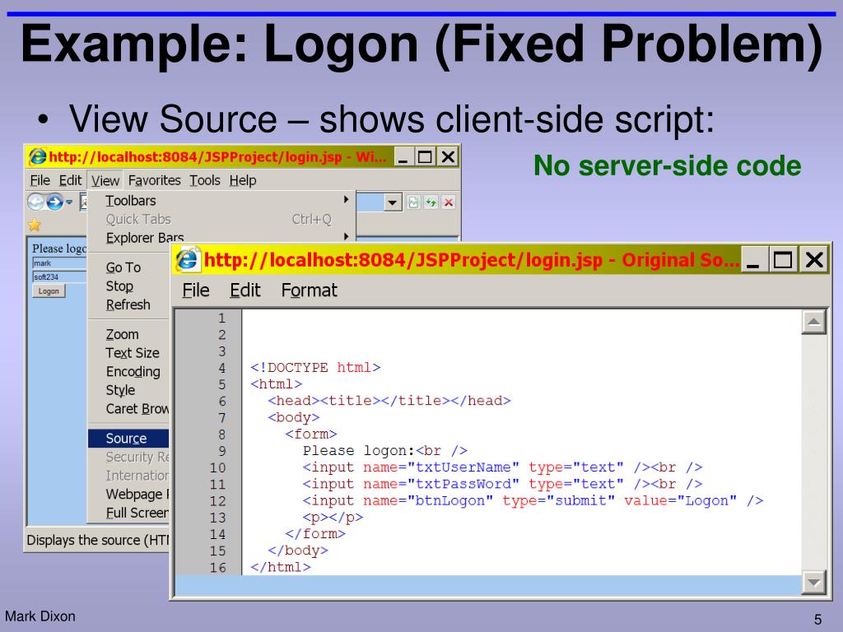This screenshot has height=632, width=843.
Task: Click scroll down arrow in source window
Action: pos(814,583)
